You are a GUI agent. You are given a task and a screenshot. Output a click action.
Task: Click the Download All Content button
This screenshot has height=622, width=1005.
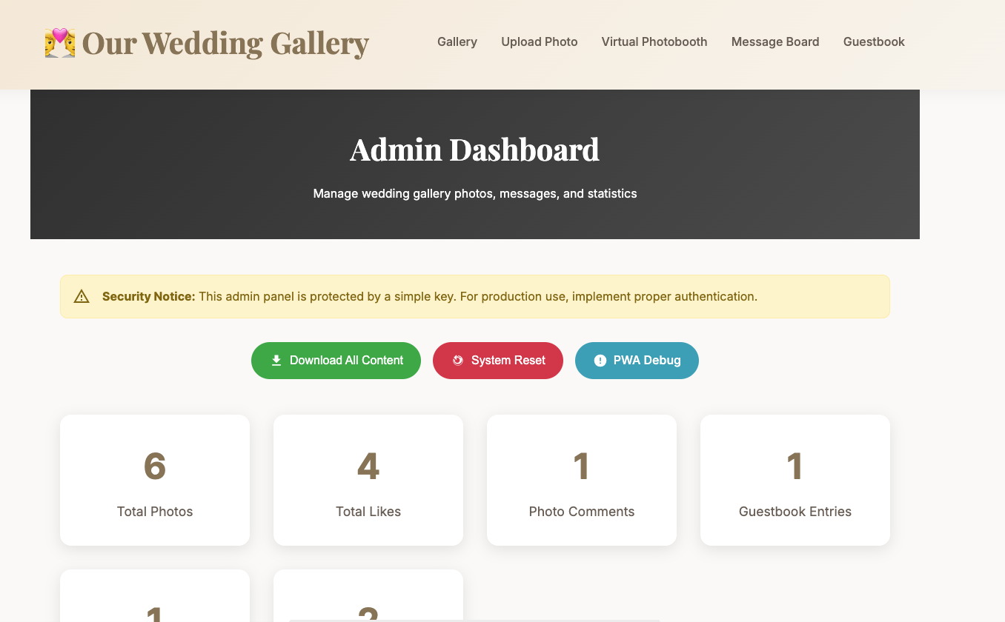[x=336, y=360]
